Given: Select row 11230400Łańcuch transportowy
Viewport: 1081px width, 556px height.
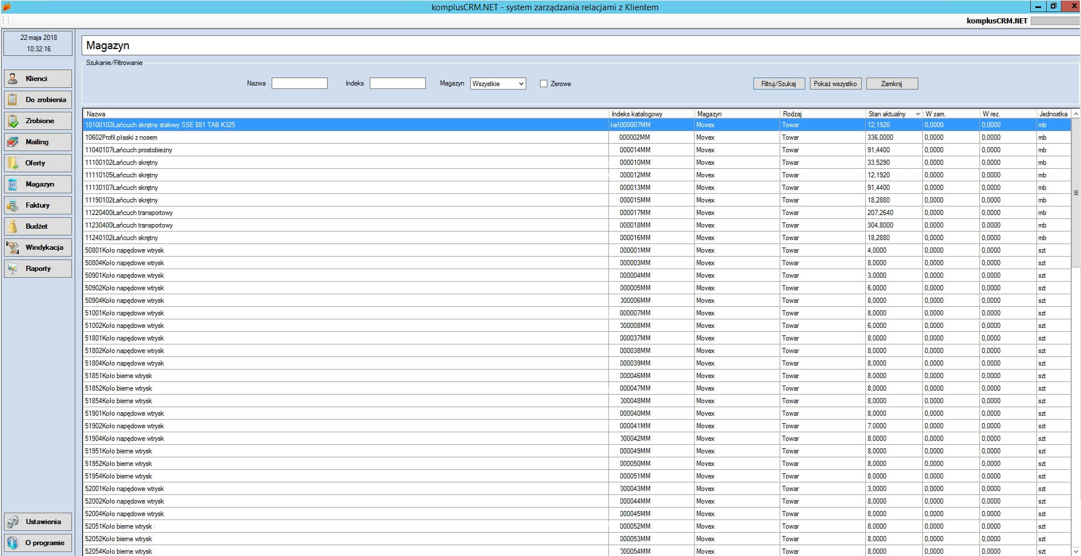Looking at the screenshot, I should coord(577,225).
